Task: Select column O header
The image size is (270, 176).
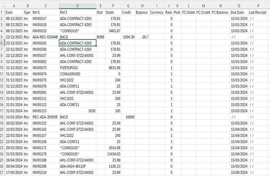Action: pos(239,6)
